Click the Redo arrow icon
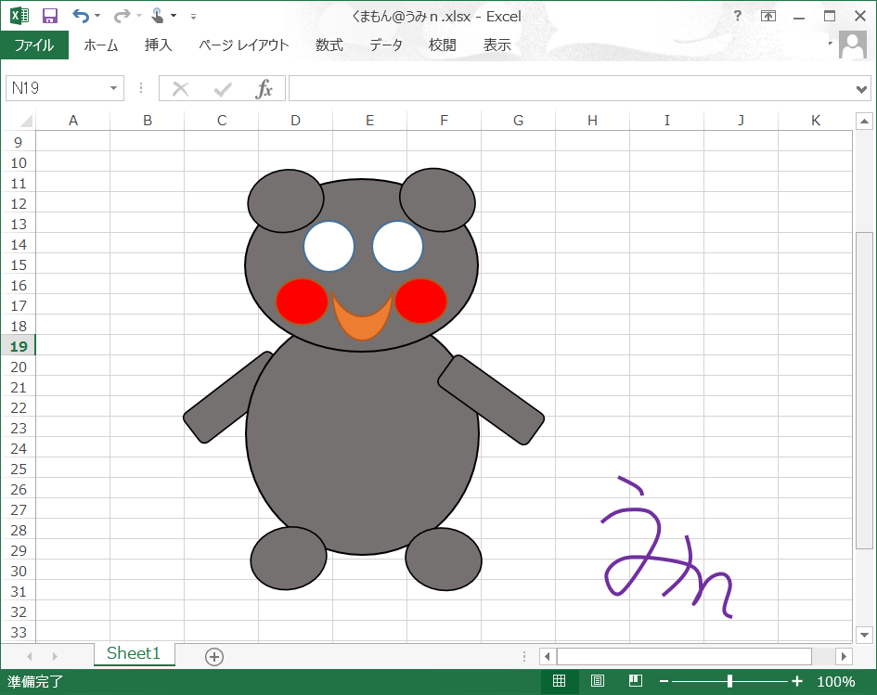877x695 pixels. [x=121, y=16]
